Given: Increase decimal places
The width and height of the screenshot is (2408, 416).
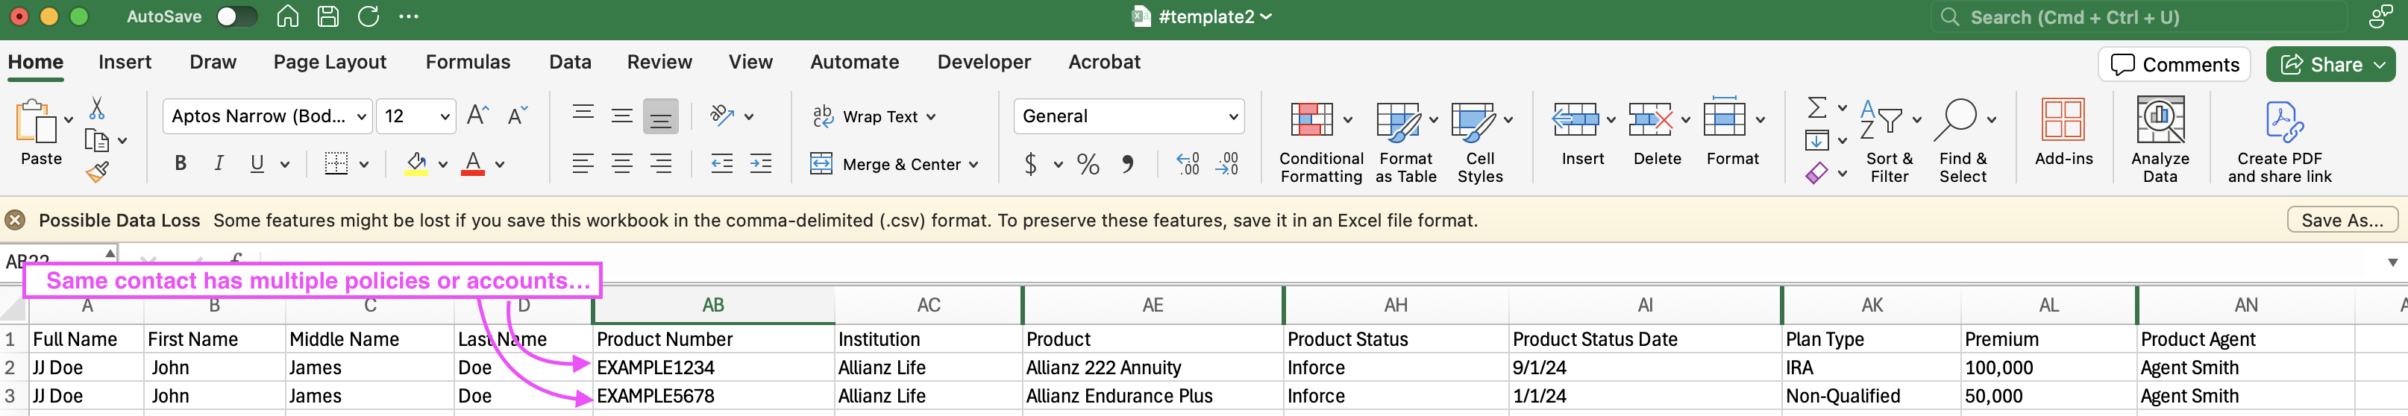Looking at the screenshot, I should point(1188,163).
